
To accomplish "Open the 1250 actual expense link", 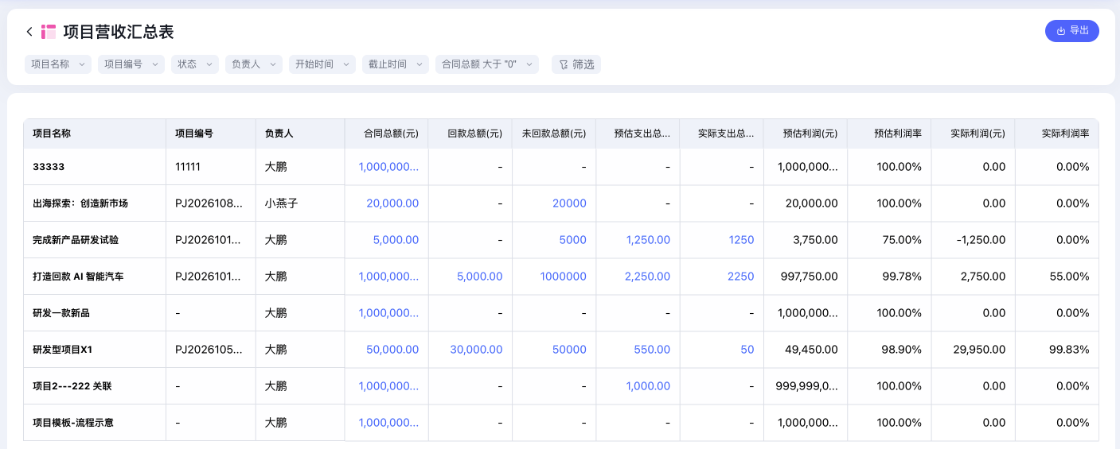I will point(741,240).
